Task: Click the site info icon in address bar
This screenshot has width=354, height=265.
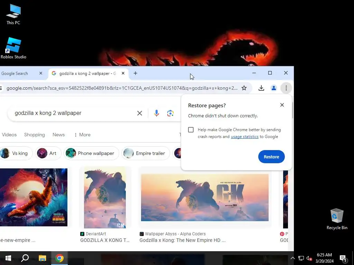Action: [1, 88]
